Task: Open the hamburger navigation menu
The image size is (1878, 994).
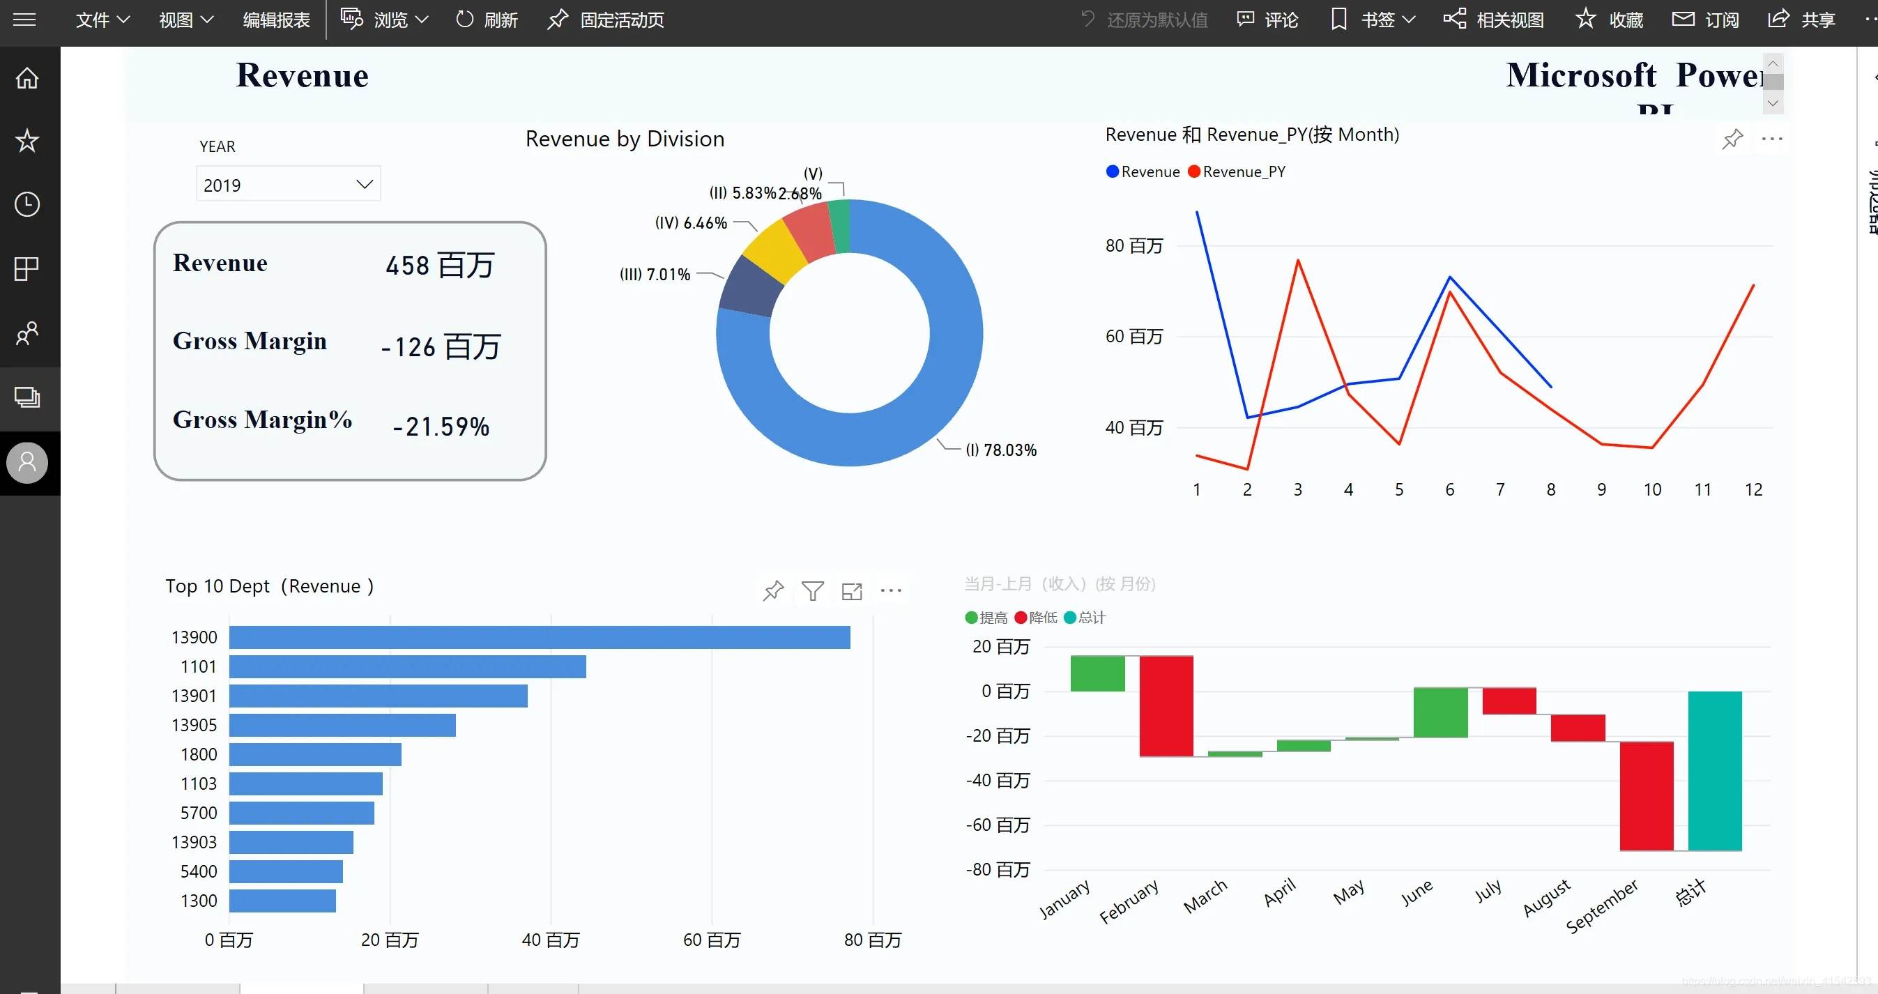Action: (x=25, y=19)
